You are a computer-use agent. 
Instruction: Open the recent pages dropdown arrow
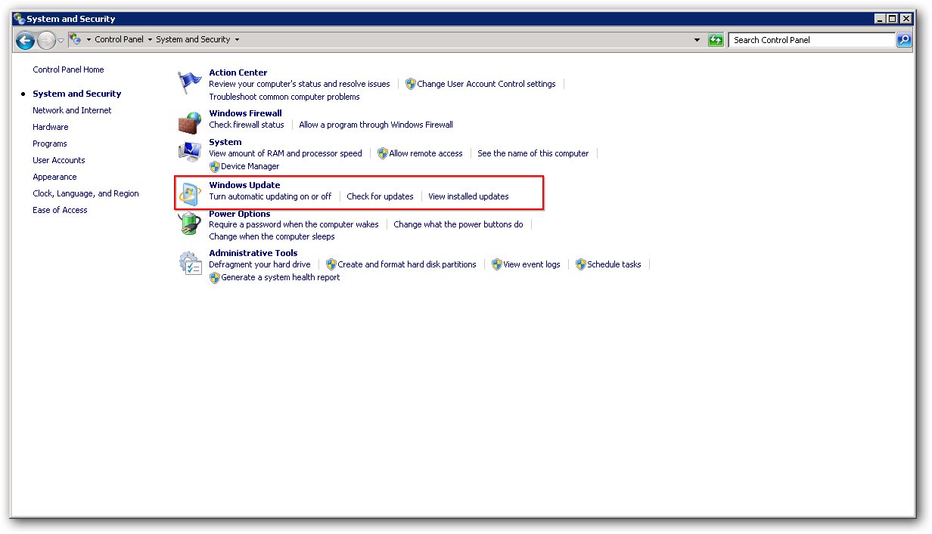pos(61,40)
